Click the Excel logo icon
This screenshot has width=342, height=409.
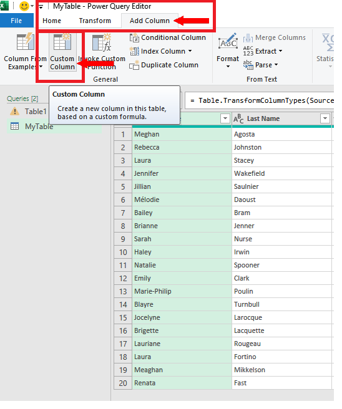[x=4, y=6]
